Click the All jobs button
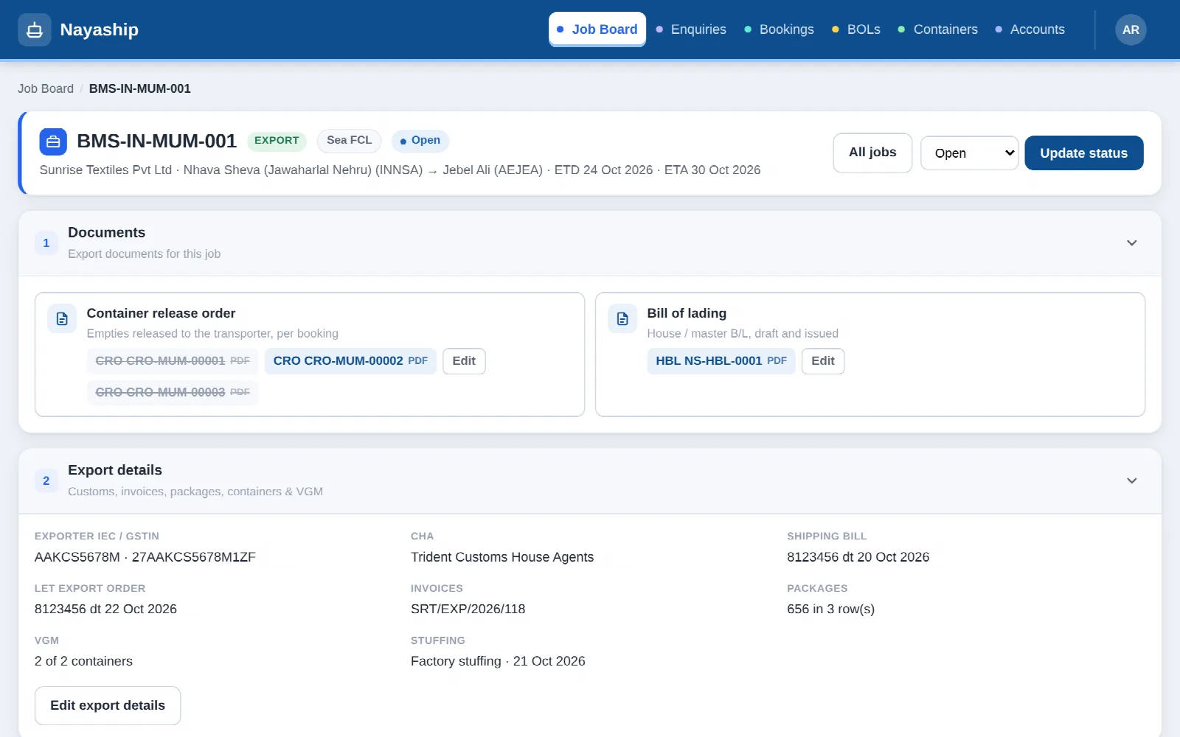 pyautogui.click(x=872, y=153)
